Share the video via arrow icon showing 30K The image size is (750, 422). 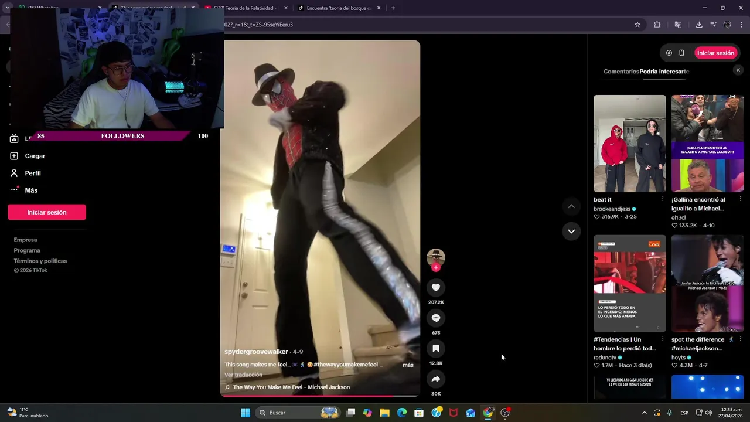coord(436,379)
